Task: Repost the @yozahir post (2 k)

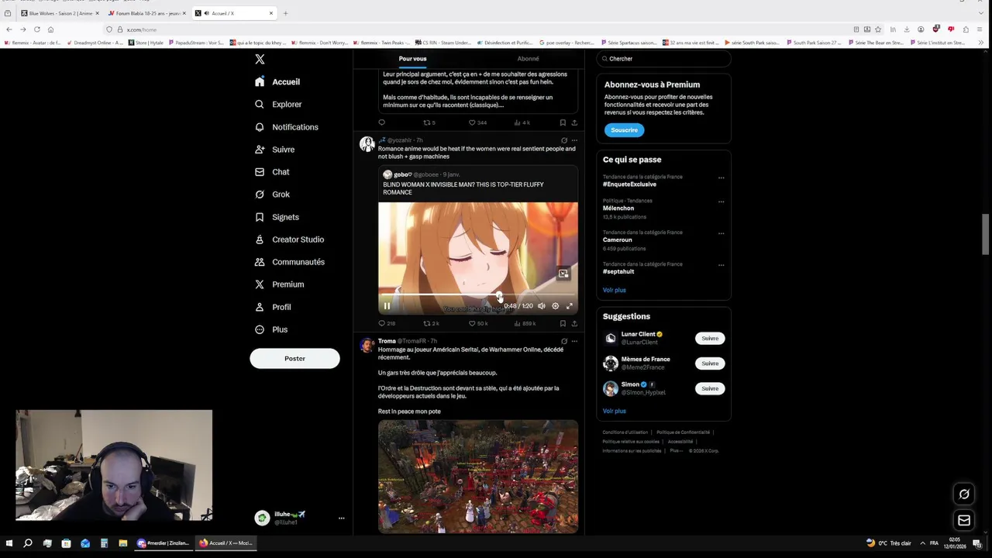Action: pos(431,323)
